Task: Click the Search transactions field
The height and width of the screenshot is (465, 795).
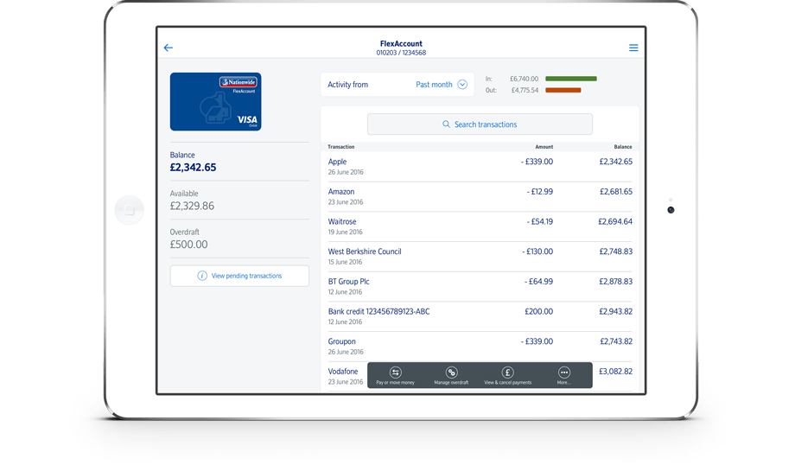Action: [x=480, y=124]
